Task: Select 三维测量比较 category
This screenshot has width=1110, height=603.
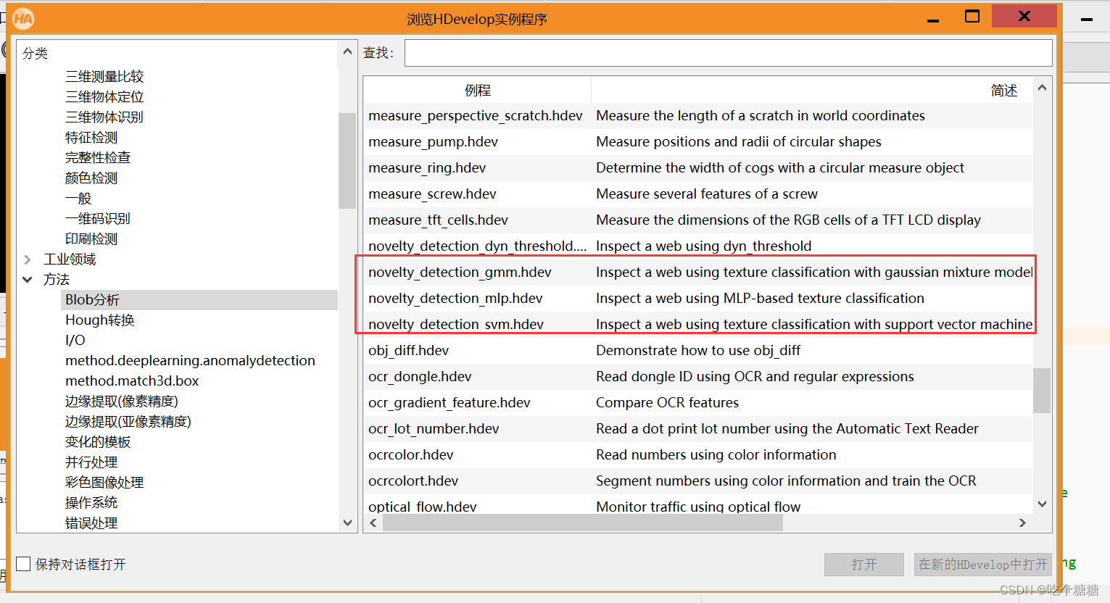Action: point(104,77)
